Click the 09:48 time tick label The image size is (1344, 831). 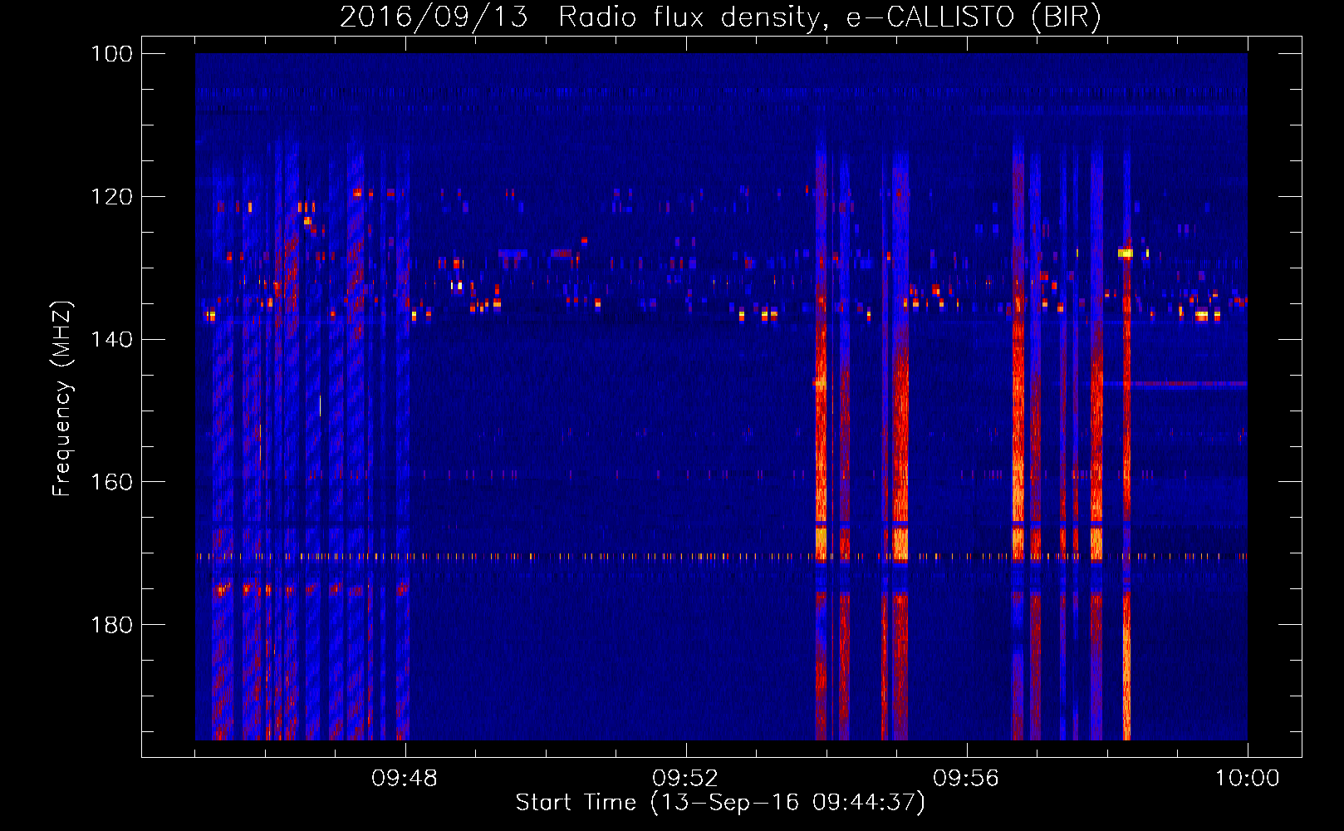(405, 779)
